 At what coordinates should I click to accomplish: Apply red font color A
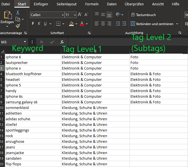[82, 24]
